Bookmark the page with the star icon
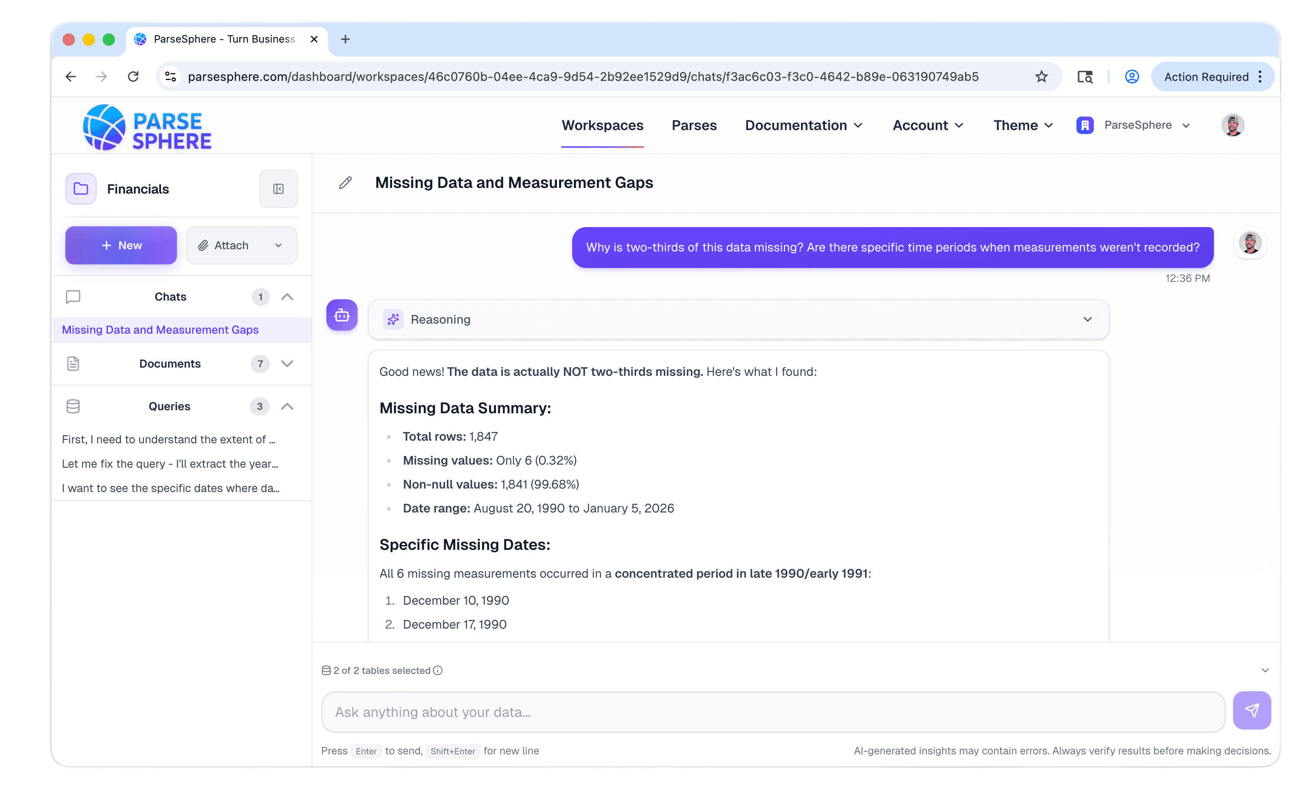 tap(1041, 76)
